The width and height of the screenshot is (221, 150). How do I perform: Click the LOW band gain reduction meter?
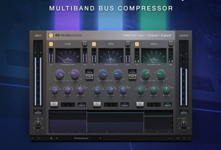[x=68, y=56]
